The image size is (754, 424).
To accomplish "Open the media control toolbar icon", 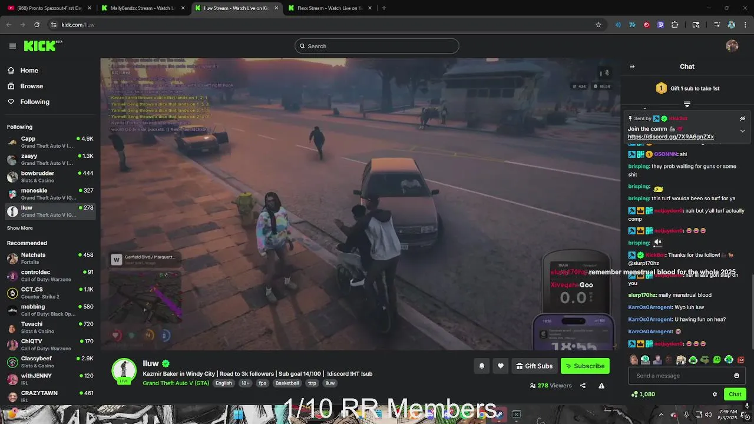I will click(717, 25).
